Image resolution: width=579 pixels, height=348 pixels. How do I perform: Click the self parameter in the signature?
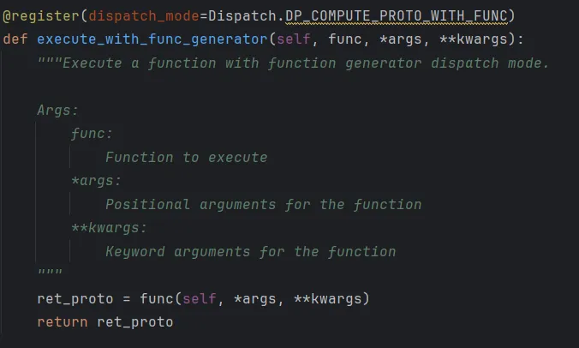294,39
